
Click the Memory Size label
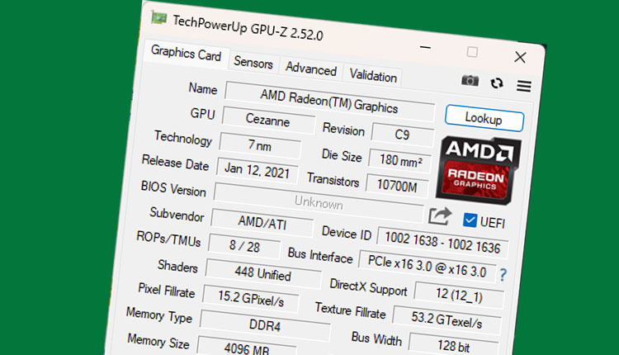158,341
